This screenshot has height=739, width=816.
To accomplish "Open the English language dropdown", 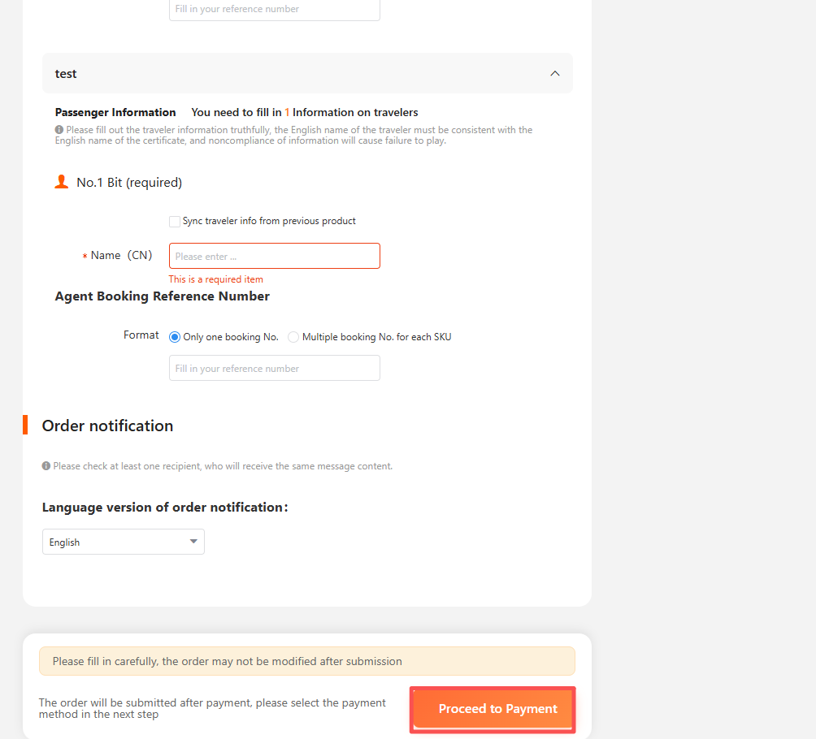I will tap(124, 542).
